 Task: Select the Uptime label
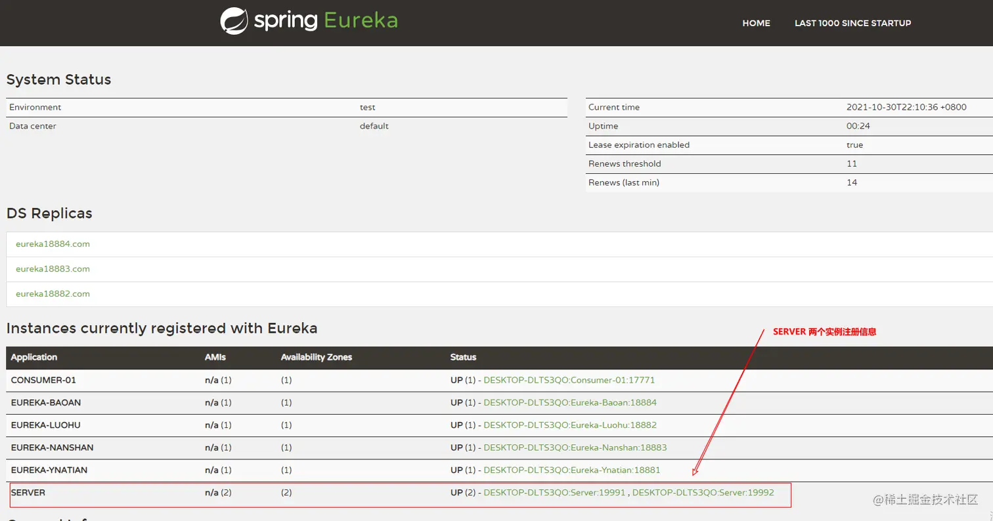coord(603,126)
